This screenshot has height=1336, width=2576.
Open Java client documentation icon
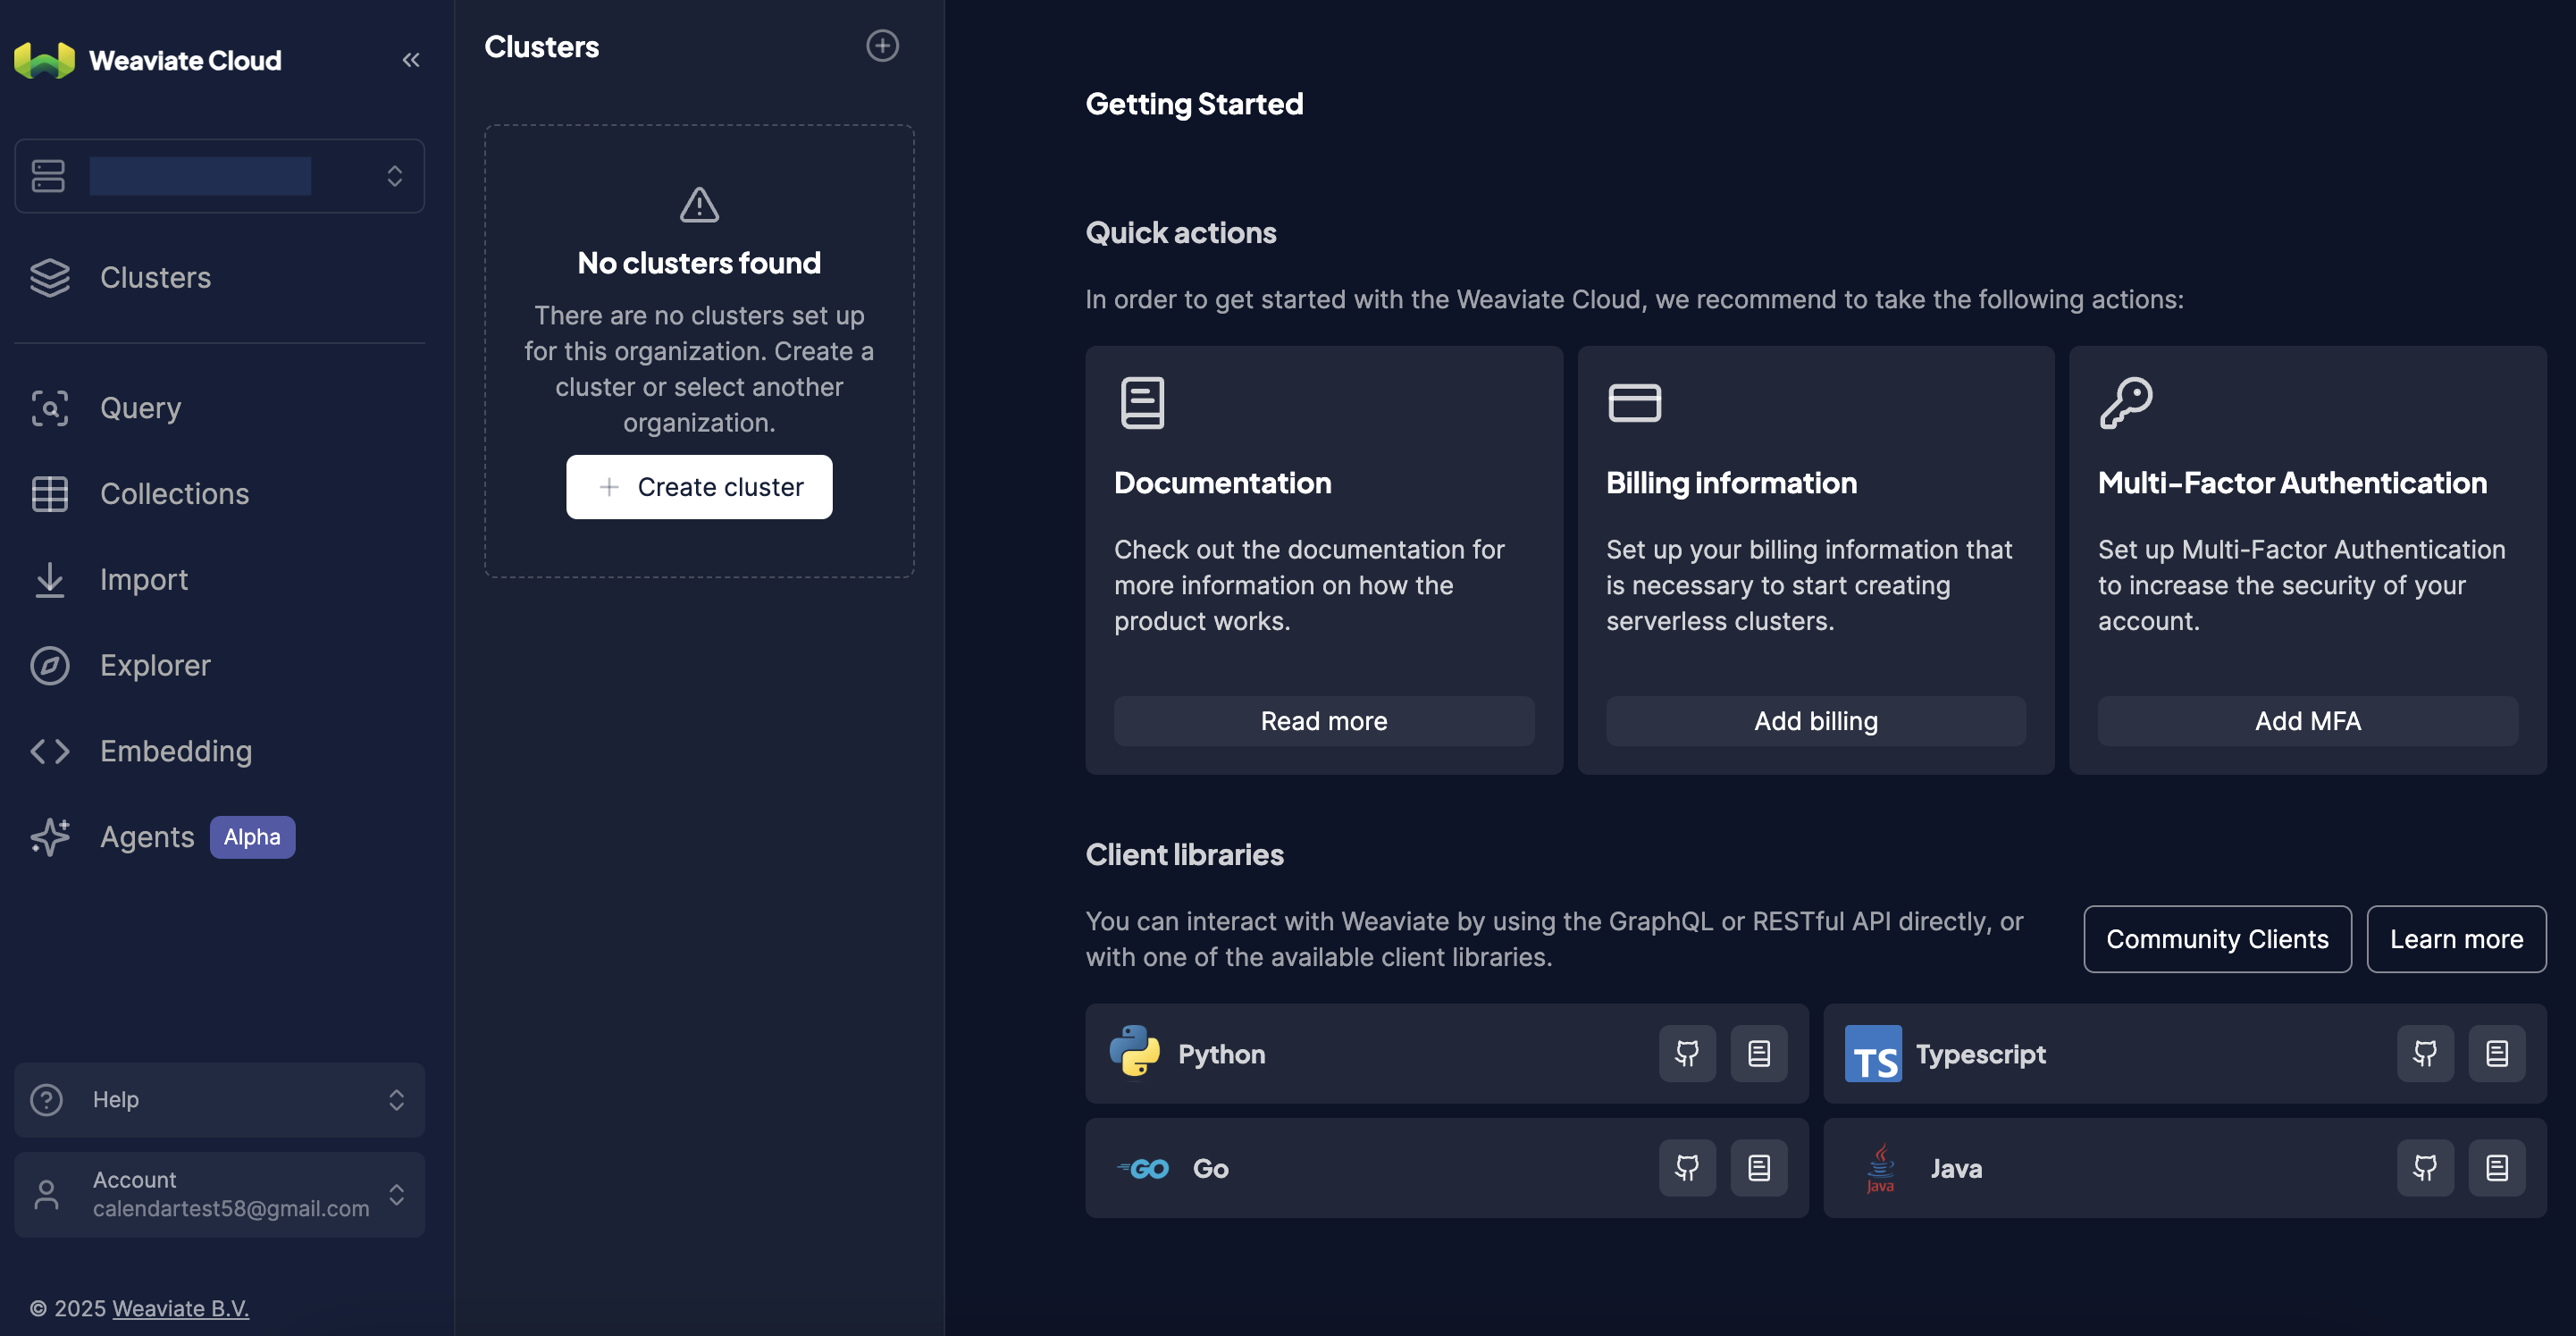[2496, 1167]
